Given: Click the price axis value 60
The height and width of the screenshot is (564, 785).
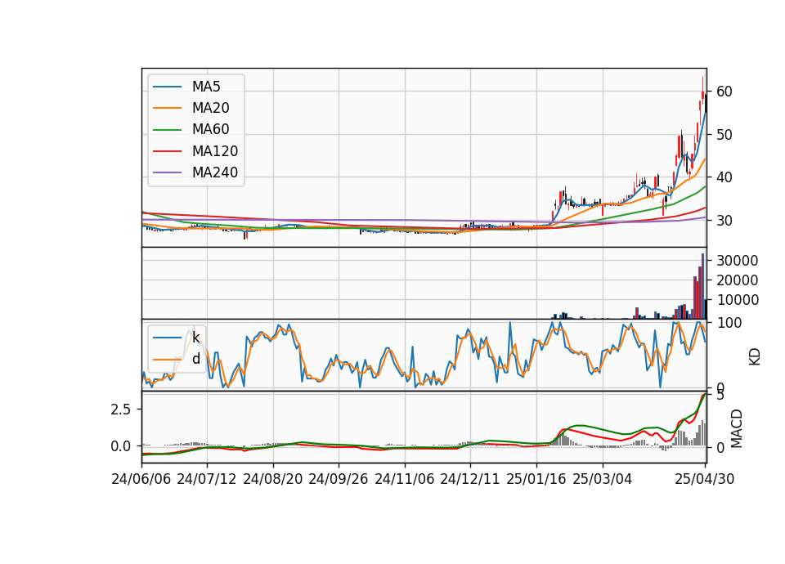Looking at the screenshot, I should click(x=724, y=92).
